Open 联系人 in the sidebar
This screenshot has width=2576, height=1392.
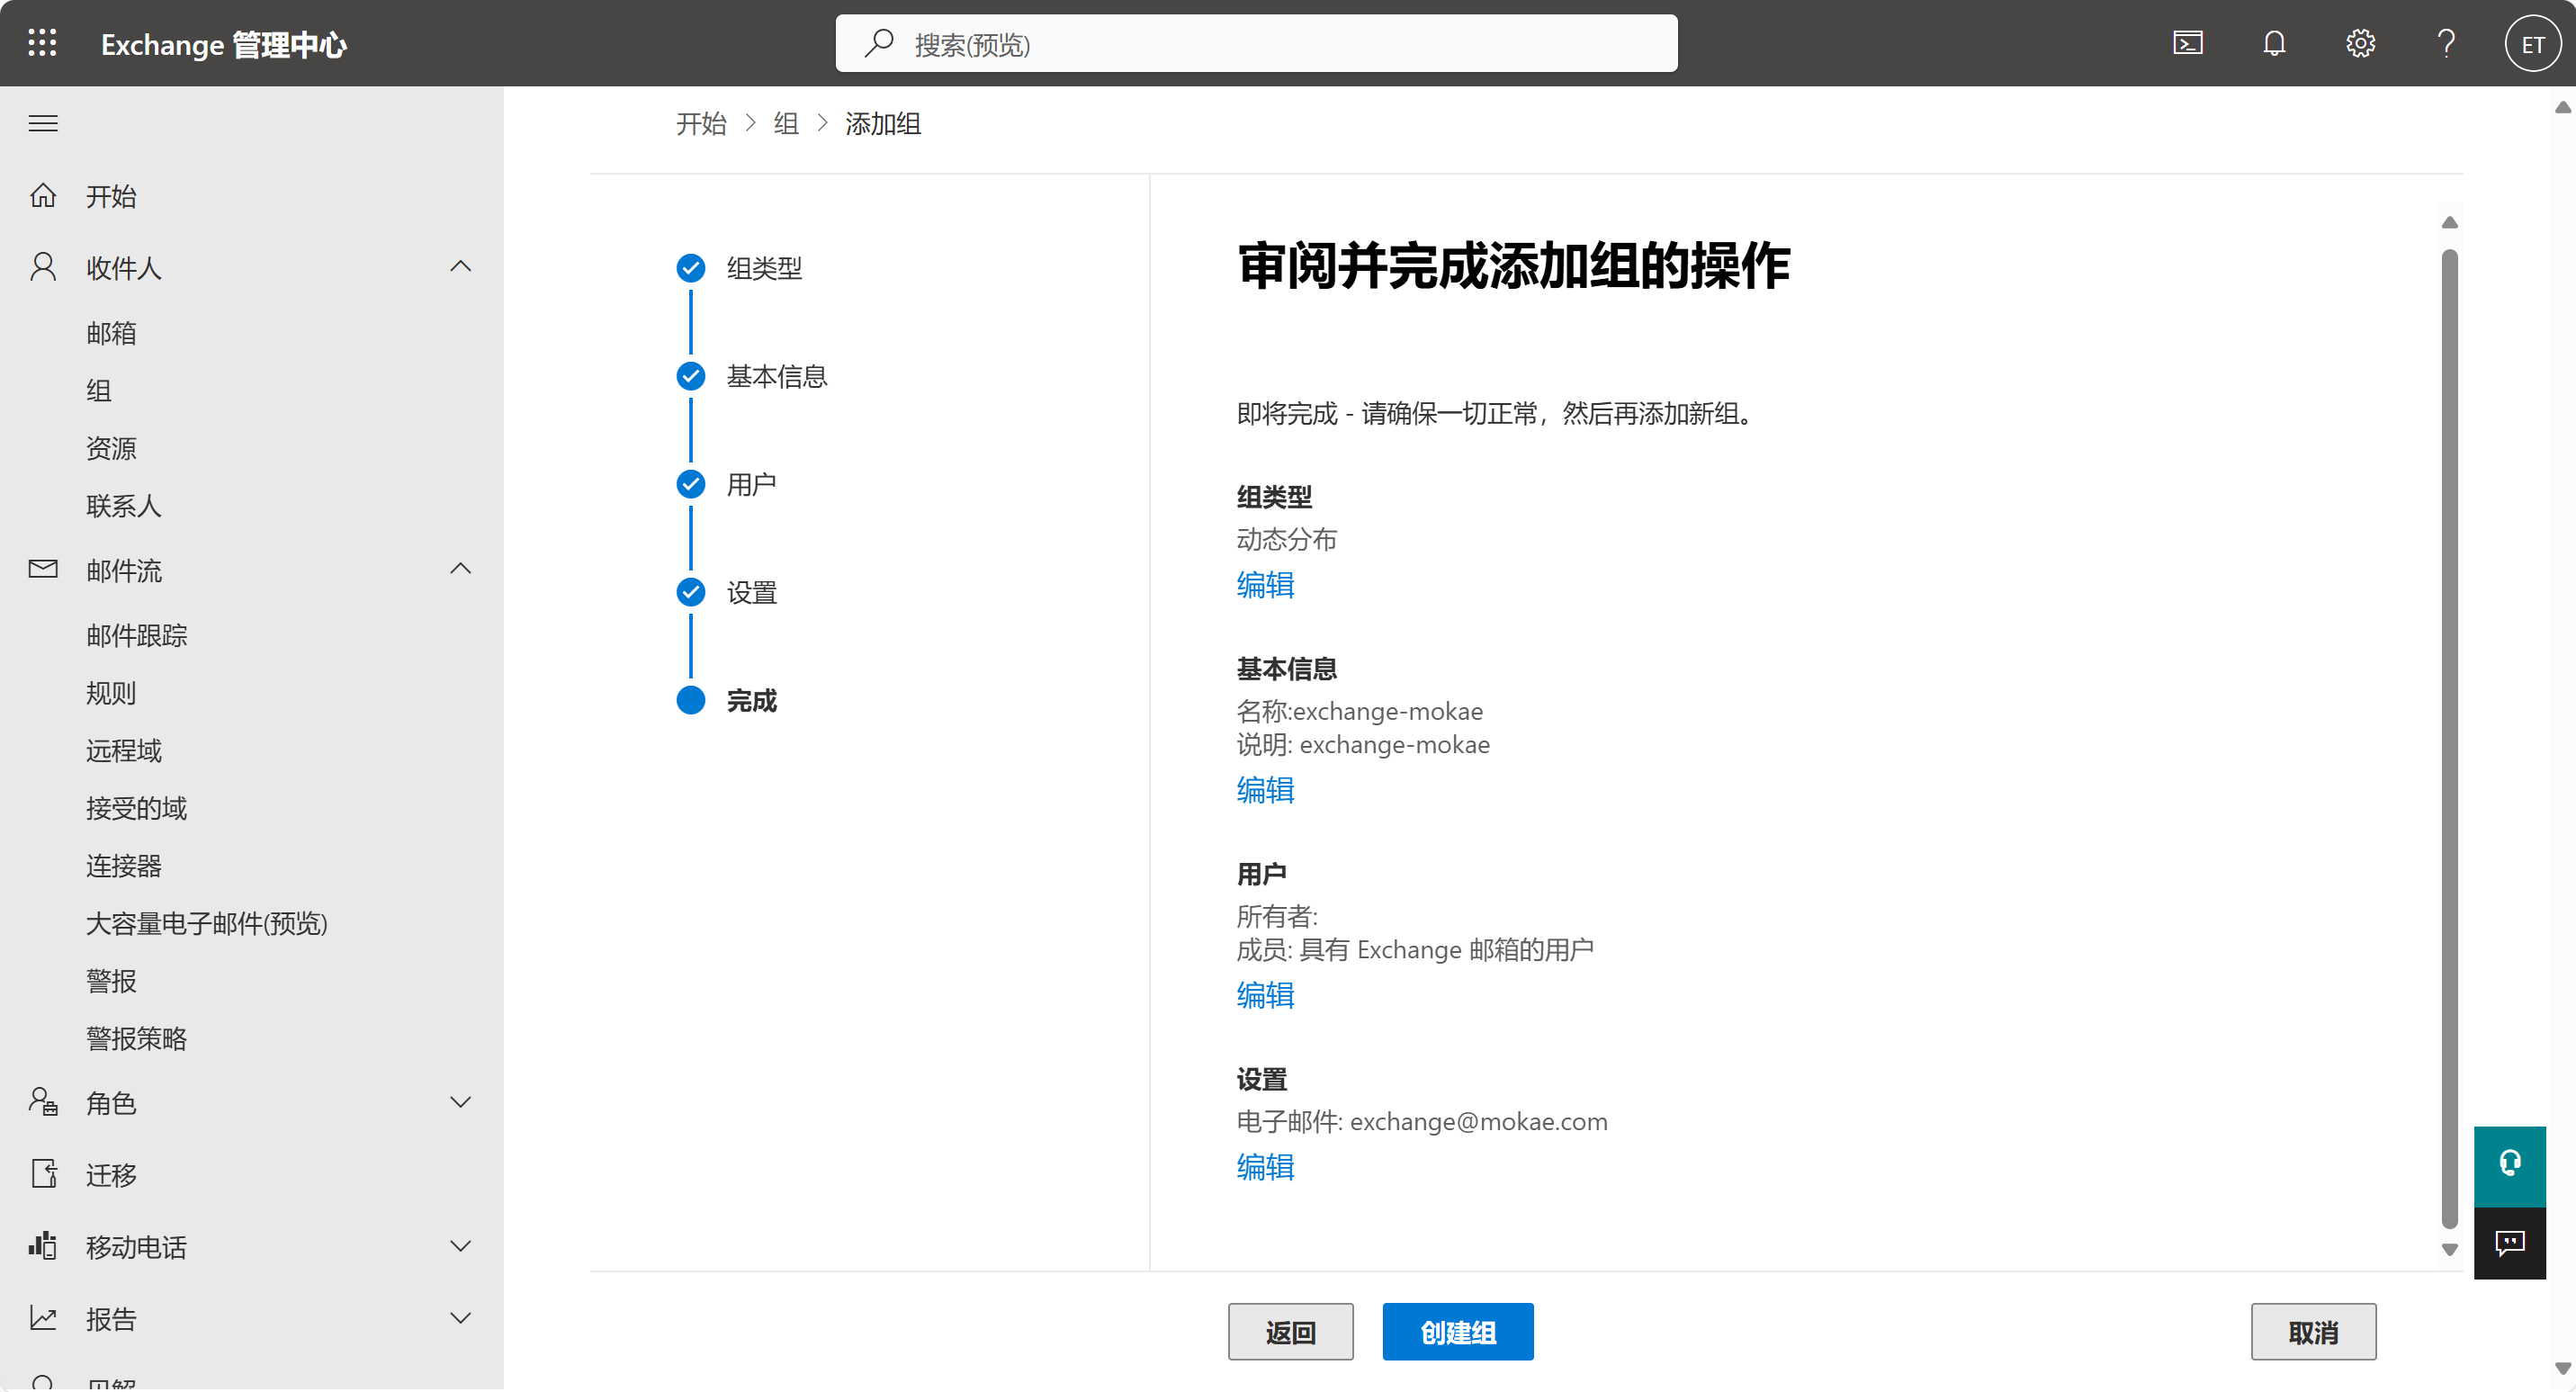point(124,506)
